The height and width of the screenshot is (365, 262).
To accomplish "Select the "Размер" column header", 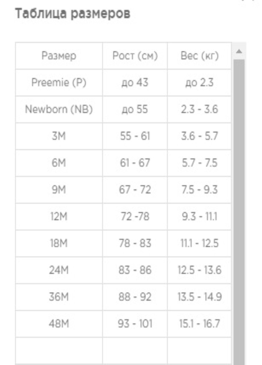I will coord(59,56).
